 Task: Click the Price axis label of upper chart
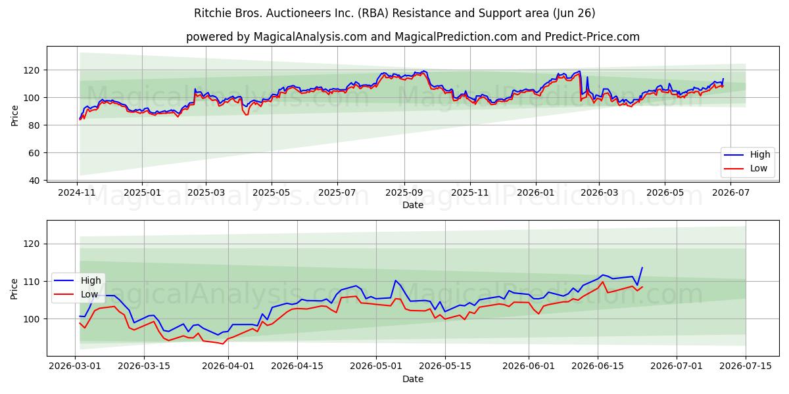pos(15,116)
